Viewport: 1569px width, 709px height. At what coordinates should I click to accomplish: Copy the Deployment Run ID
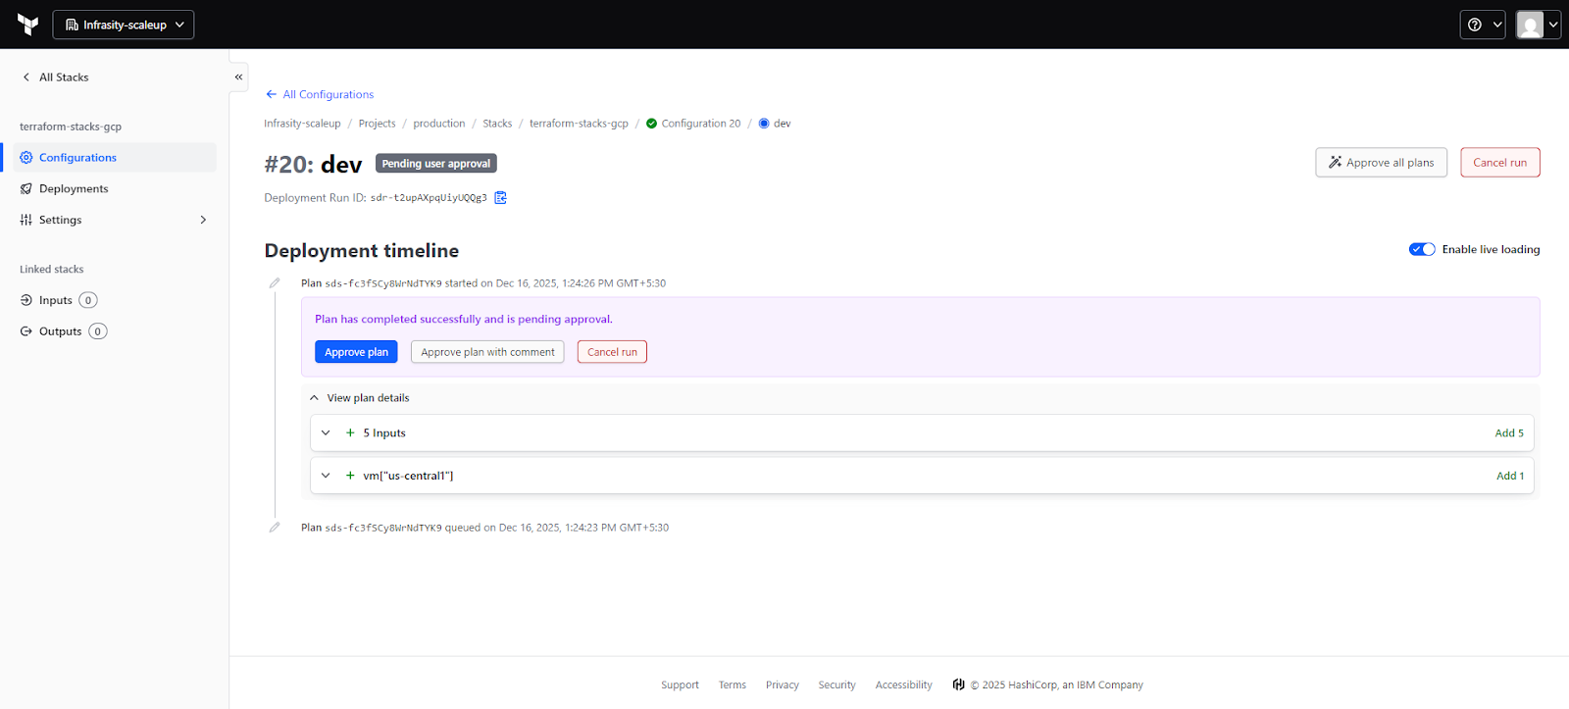500,197
